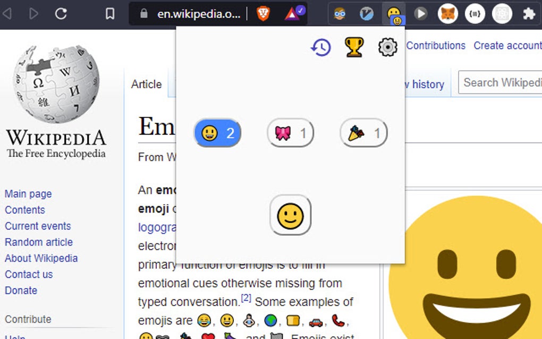Click the back navigation arrow

[6, 14]
